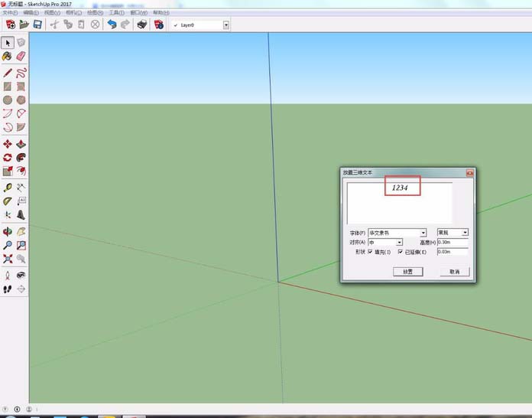
Task: Pick the Eraser tool
Action: [21, 57]
